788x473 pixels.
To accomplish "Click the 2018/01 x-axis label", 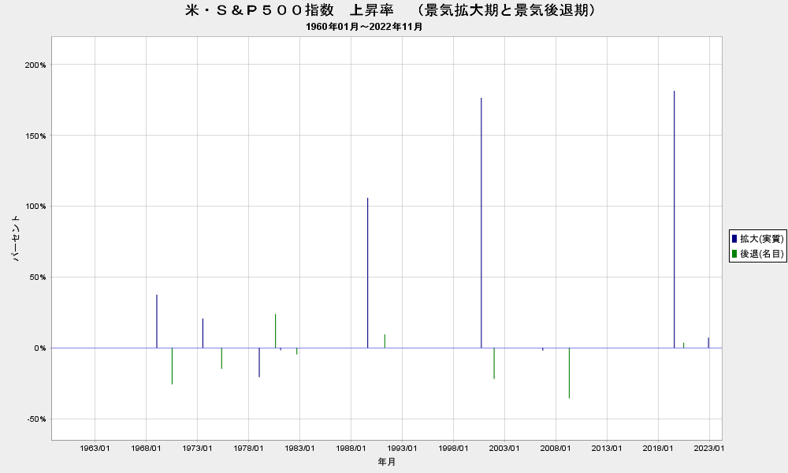I will click(x=658, y=448).
